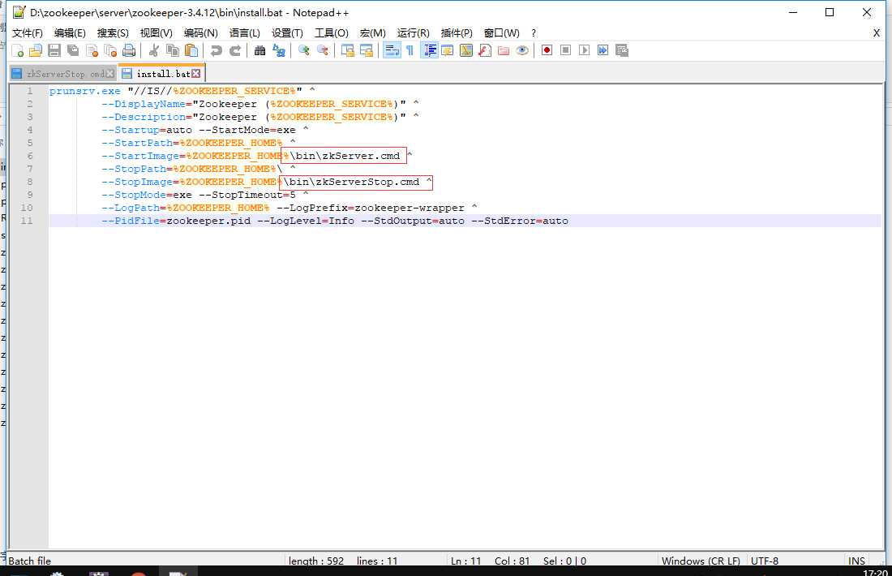Toggle word wrap in the toolbar
Viewport: 892px width, 576px height.
pos(392,50)
